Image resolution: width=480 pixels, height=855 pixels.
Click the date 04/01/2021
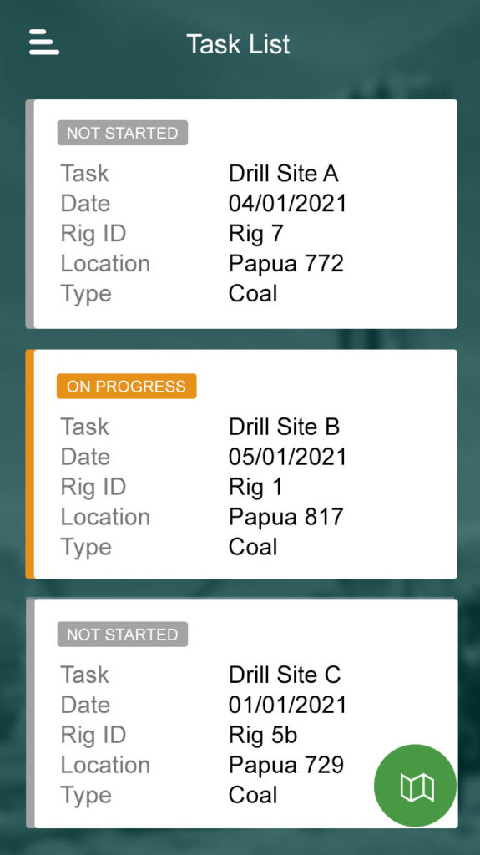point(287,204)
